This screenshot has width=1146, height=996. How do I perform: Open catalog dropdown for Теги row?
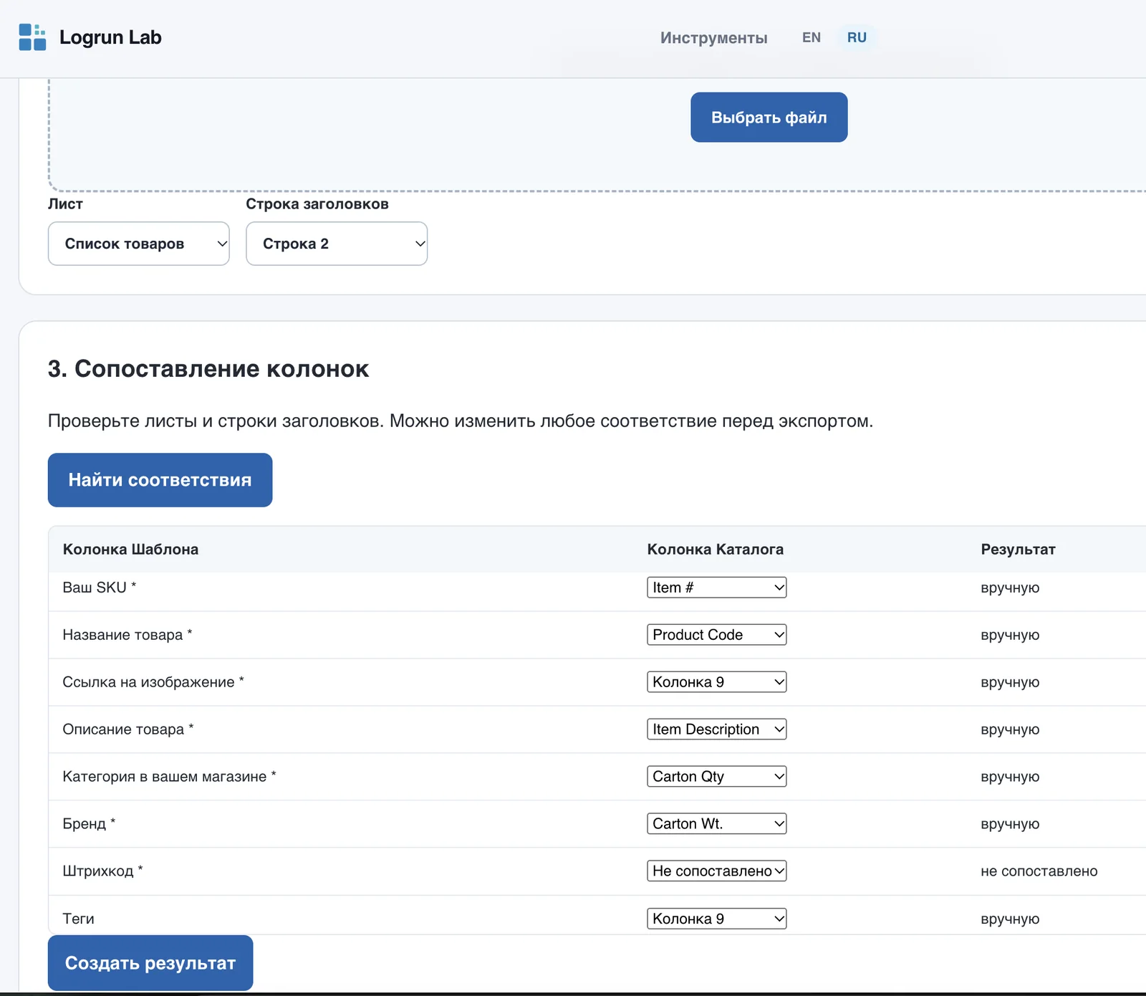point(716,919)
